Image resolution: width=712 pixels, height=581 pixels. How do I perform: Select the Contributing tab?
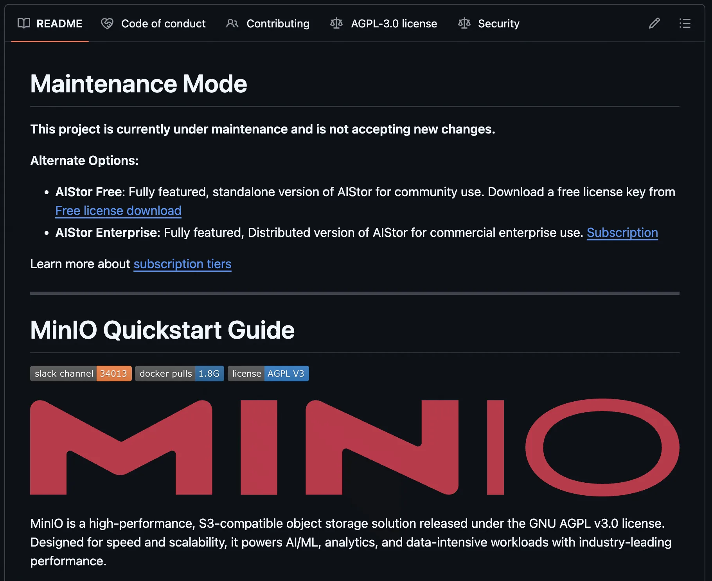tap(277, 23)
